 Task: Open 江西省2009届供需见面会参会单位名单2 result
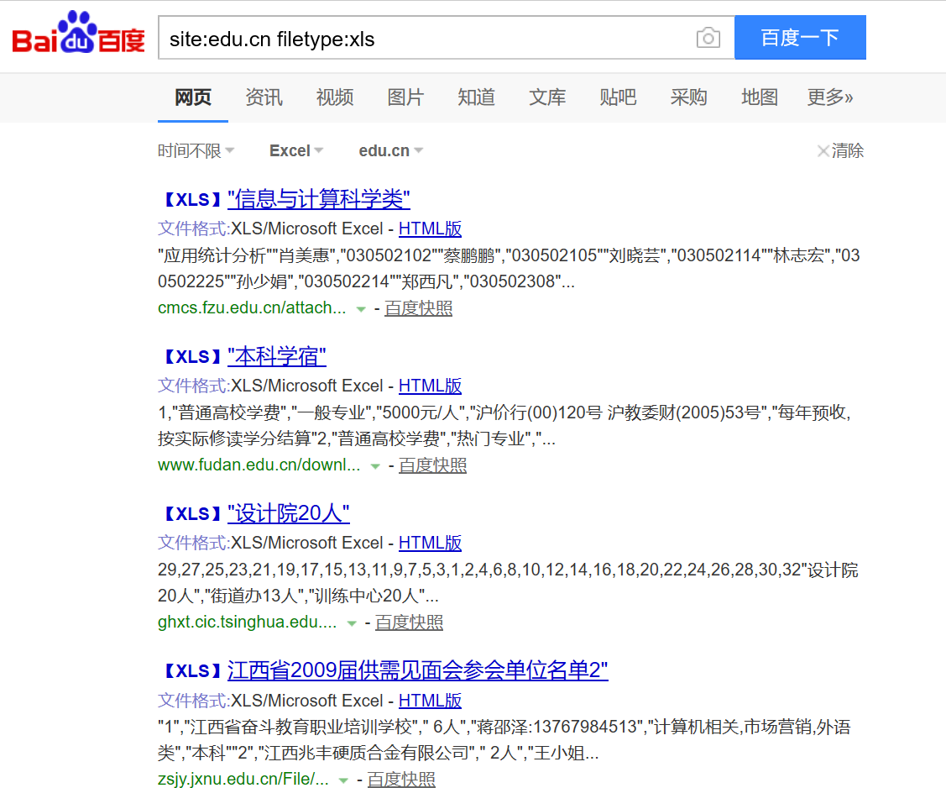417,670
